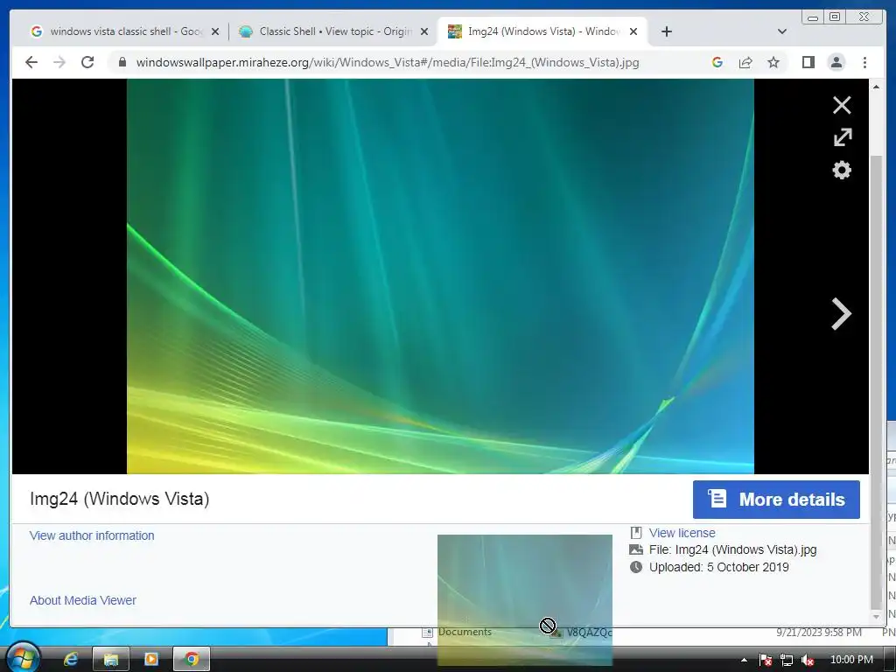Close the Classic Shell tab
Image resolution: width=896 pixels, height=672 pixels.
tap(424, 31)
